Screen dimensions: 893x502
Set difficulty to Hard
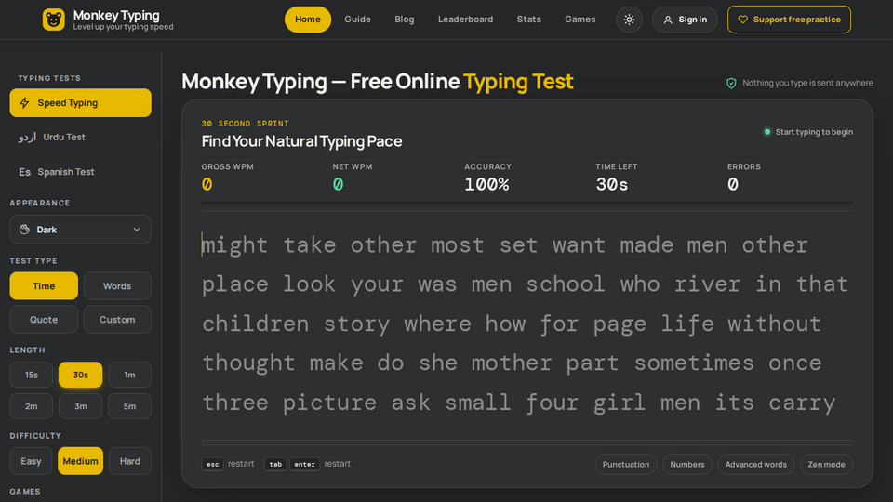pos(130,461)
